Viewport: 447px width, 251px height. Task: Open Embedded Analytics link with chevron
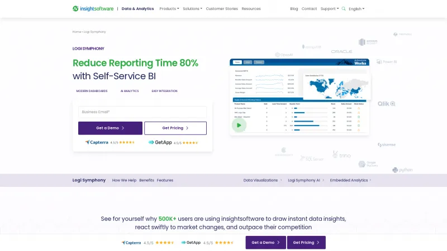point(351,180)
